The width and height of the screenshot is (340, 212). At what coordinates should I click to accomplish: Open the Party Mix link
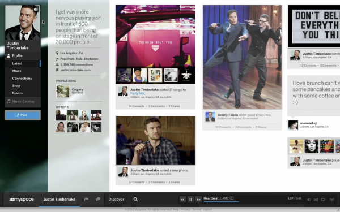pos(137,93)
